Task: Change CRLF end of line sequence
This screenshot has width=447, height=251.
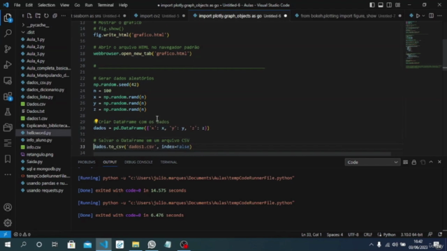Action: 368,234
